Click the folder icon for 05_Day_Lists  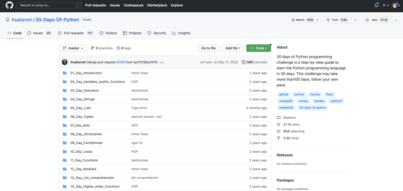pos(65,108)
